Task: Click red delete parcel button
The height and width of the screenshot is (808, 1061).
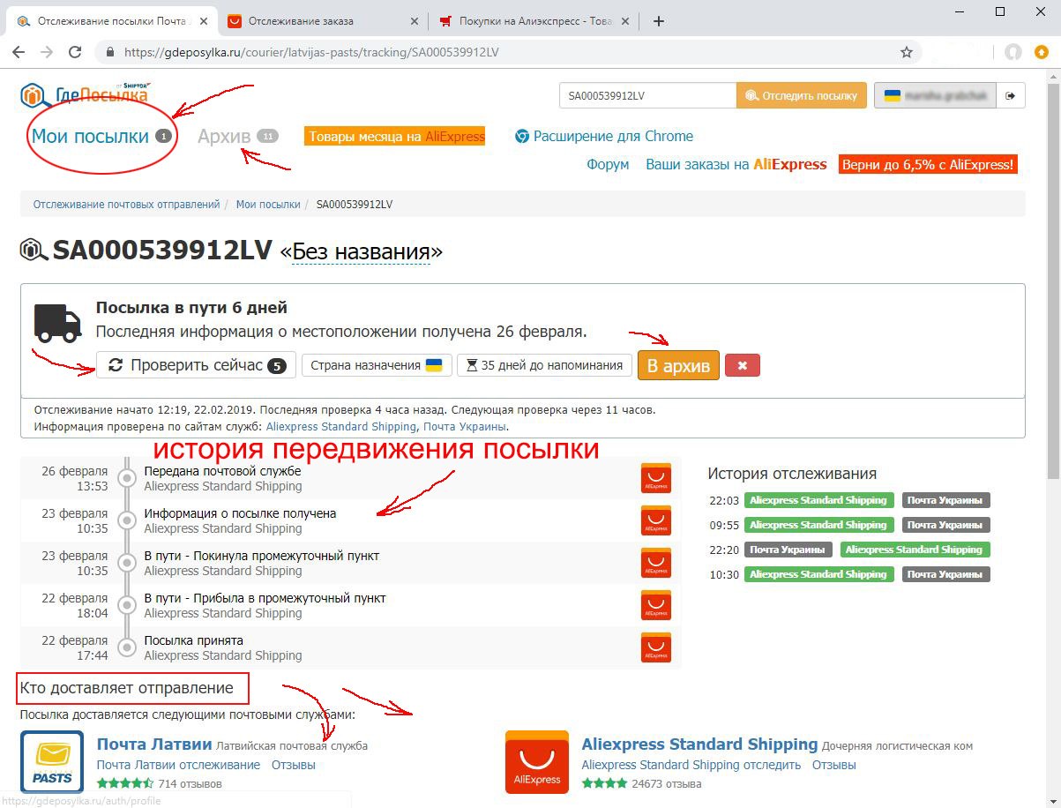Action: pyautogui.click(x=743, y=365)
